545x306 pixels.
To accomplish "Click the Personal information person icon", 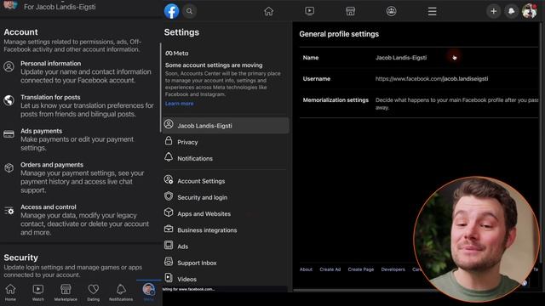I will (x=9, y=66).
